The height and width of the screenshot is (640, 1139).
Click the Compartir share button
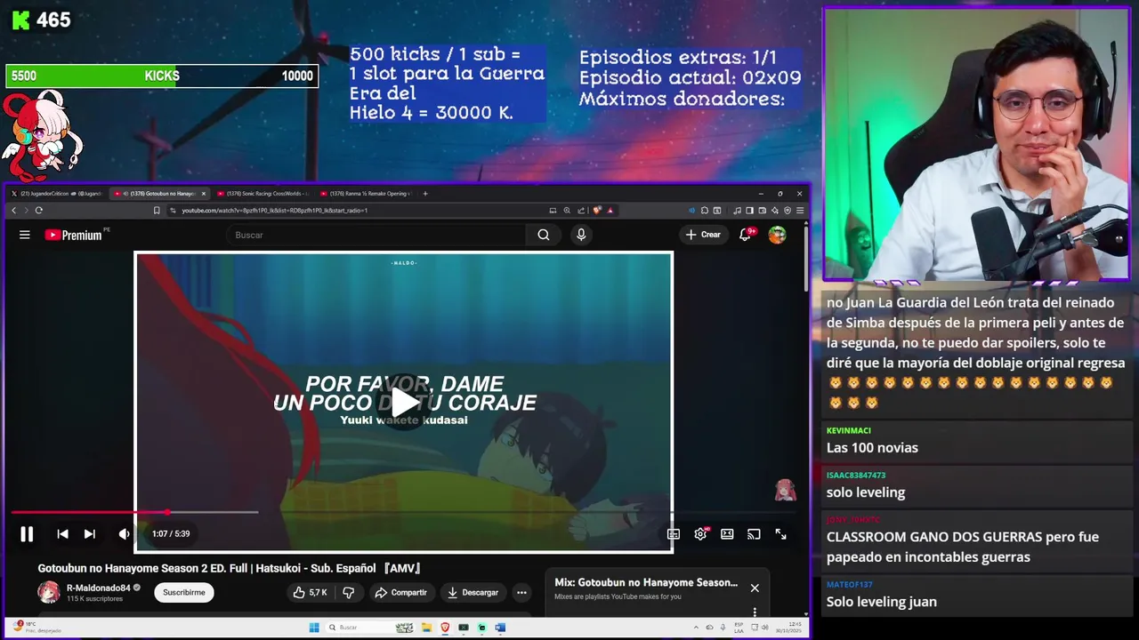click(400, 592)
